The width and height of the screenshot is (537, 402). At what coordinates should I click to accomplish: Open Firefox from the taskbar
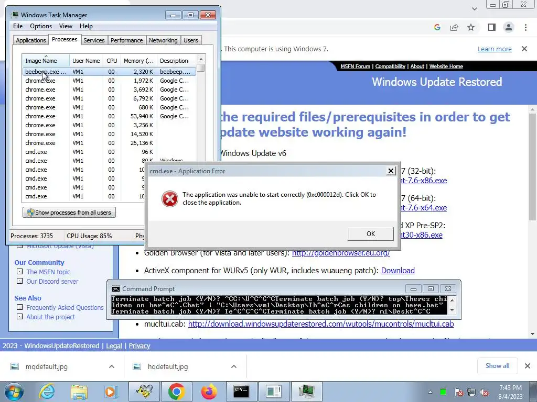pos(209,391)
